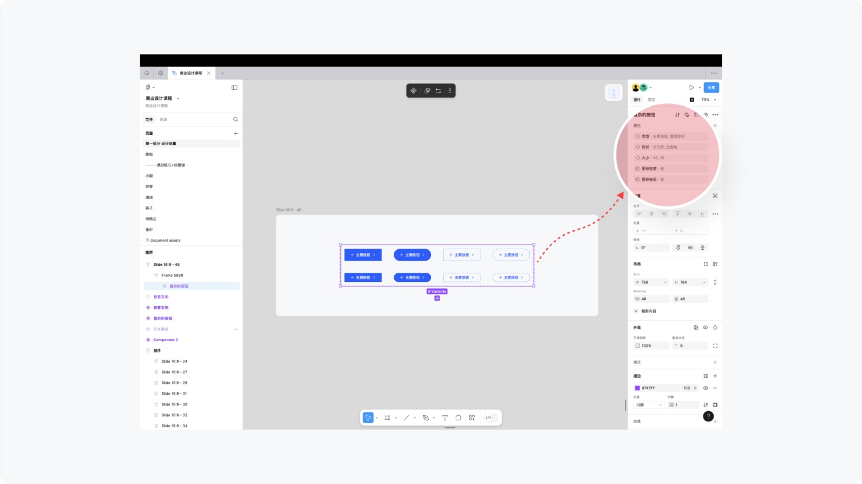Choose the Comment tool
Viewport: 862px width, 484px height.
pos(458,418)
